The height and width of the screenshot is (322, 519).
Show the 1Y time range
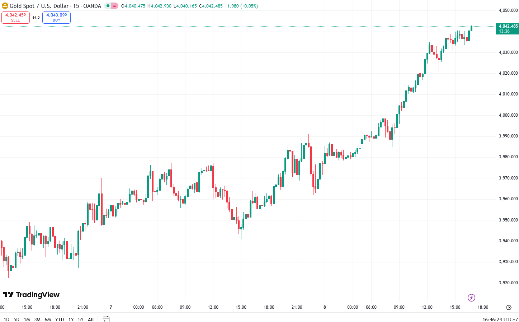coord(71,319)
